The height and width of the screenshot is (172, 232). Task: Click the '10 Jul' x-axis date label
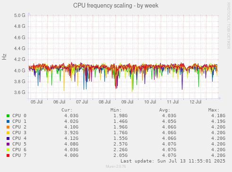pos(150,102)
